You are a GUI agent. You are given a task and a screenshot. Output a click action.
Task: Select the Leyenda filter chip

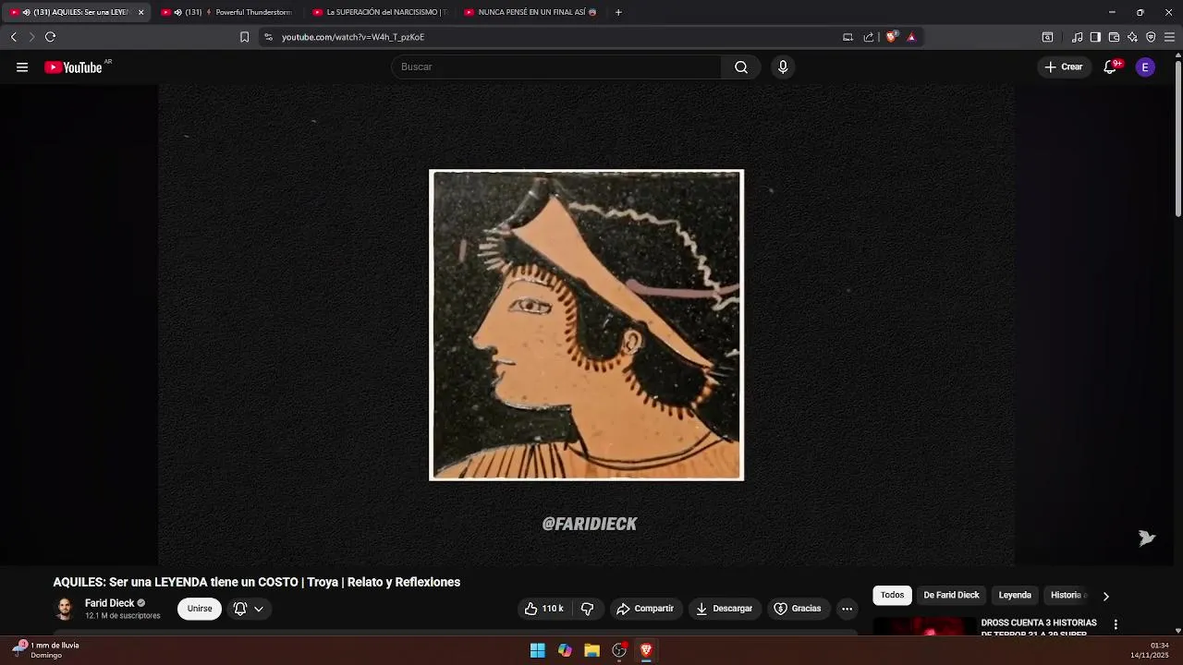1015,596
